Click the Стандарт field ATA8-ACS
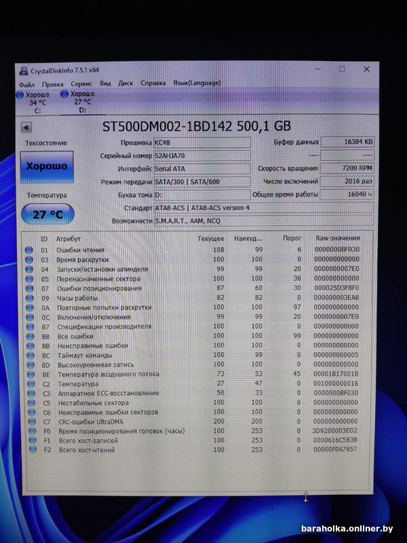This screenshot has height=543, width=407. (264, 208)
